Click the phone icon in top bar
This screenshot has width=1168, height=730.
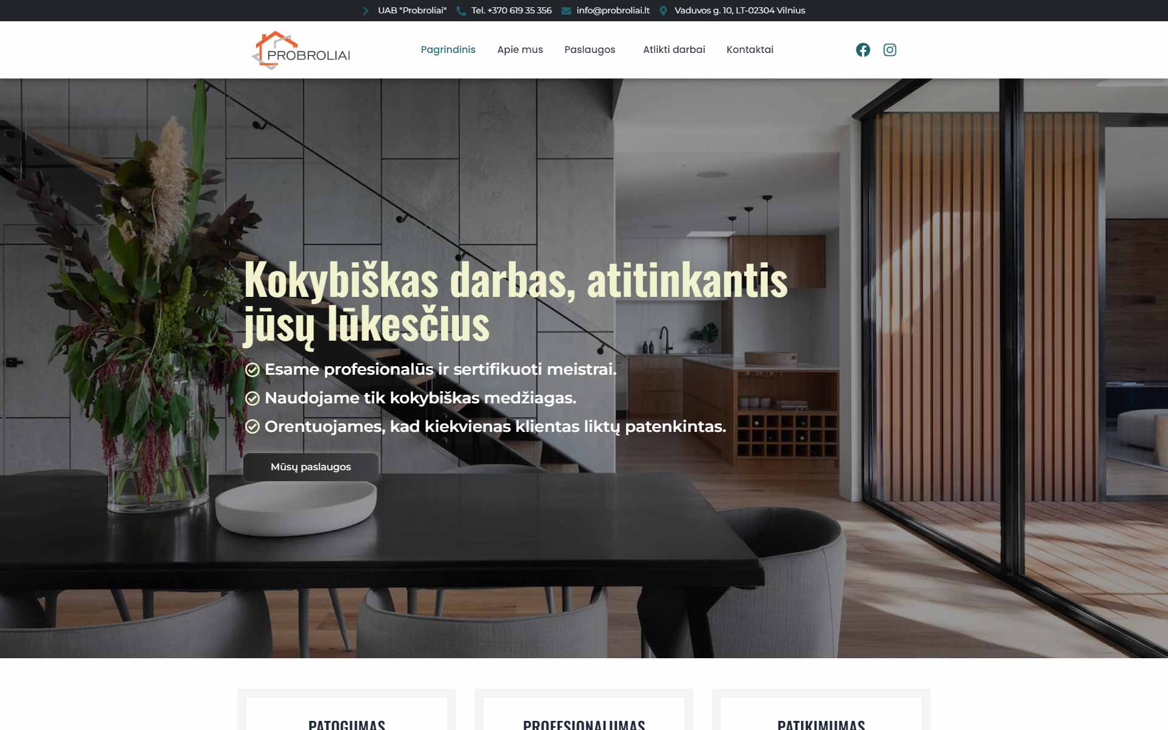[x=461, y=11]
